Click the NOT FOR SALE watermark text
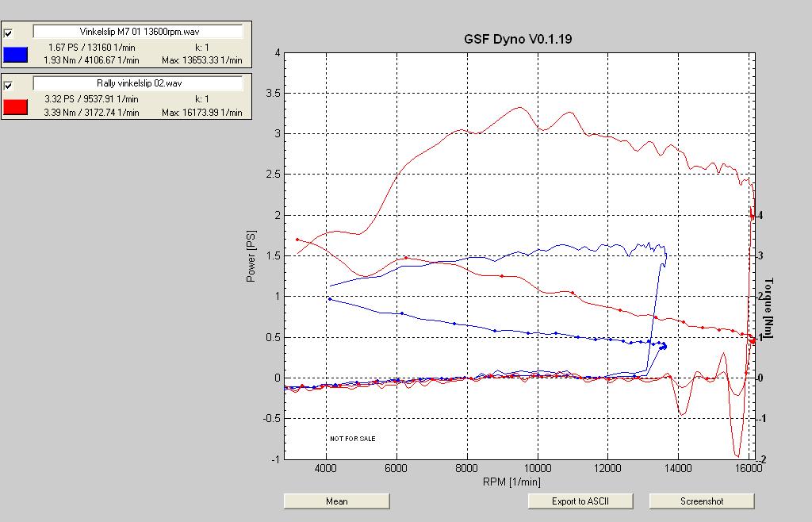Viewport: 812px width, 522px height. pyautogui.click(x=353, y=438)
